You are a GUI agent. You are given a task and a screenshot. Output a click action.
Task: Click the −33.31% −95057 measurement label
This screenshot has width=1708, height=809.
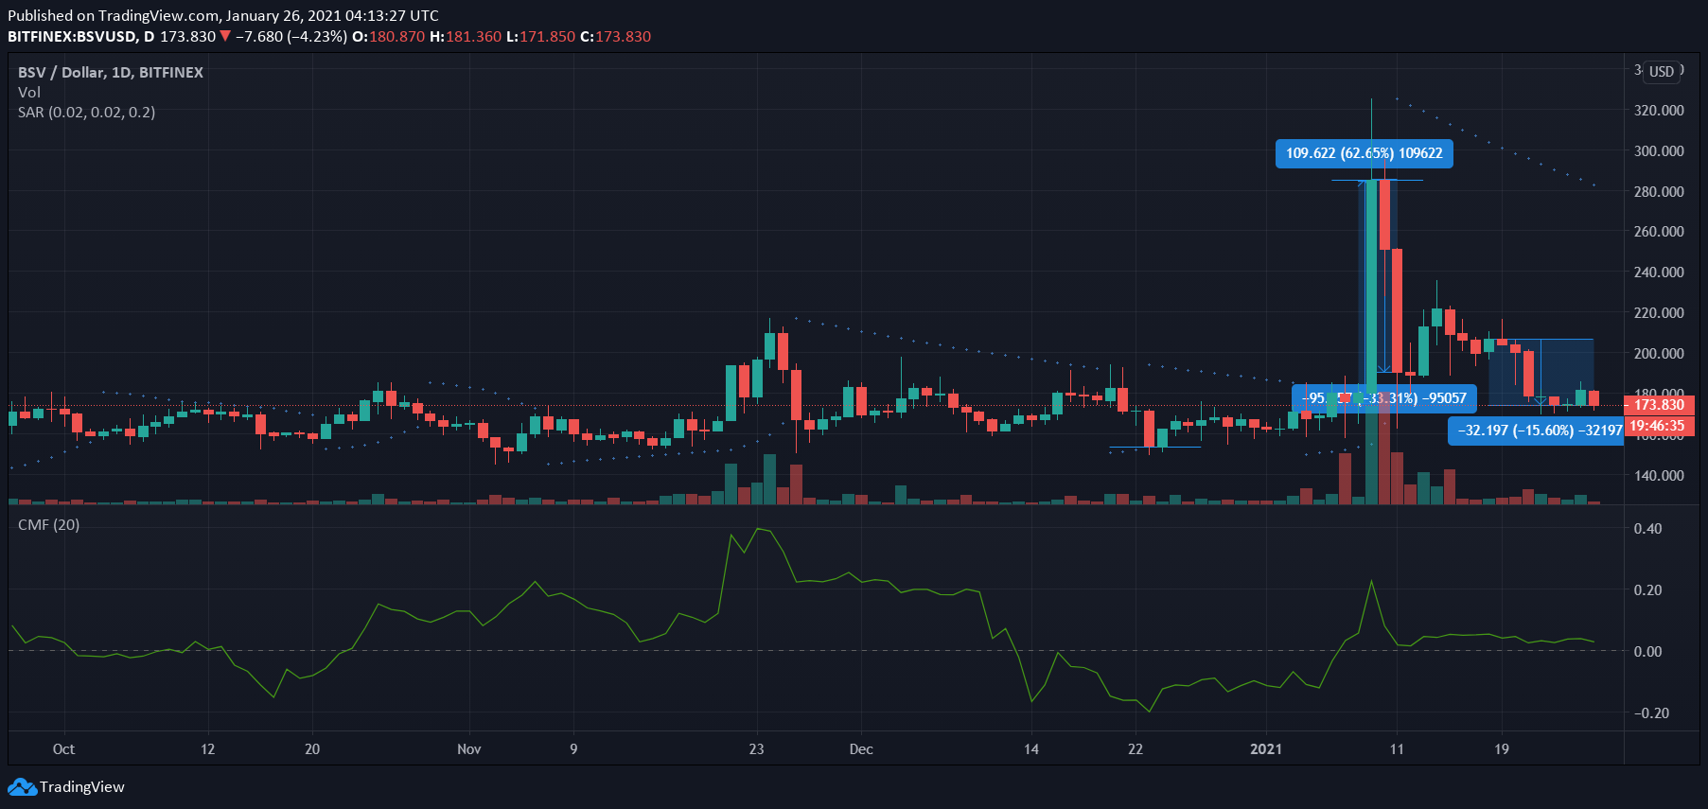(1384, 398)
